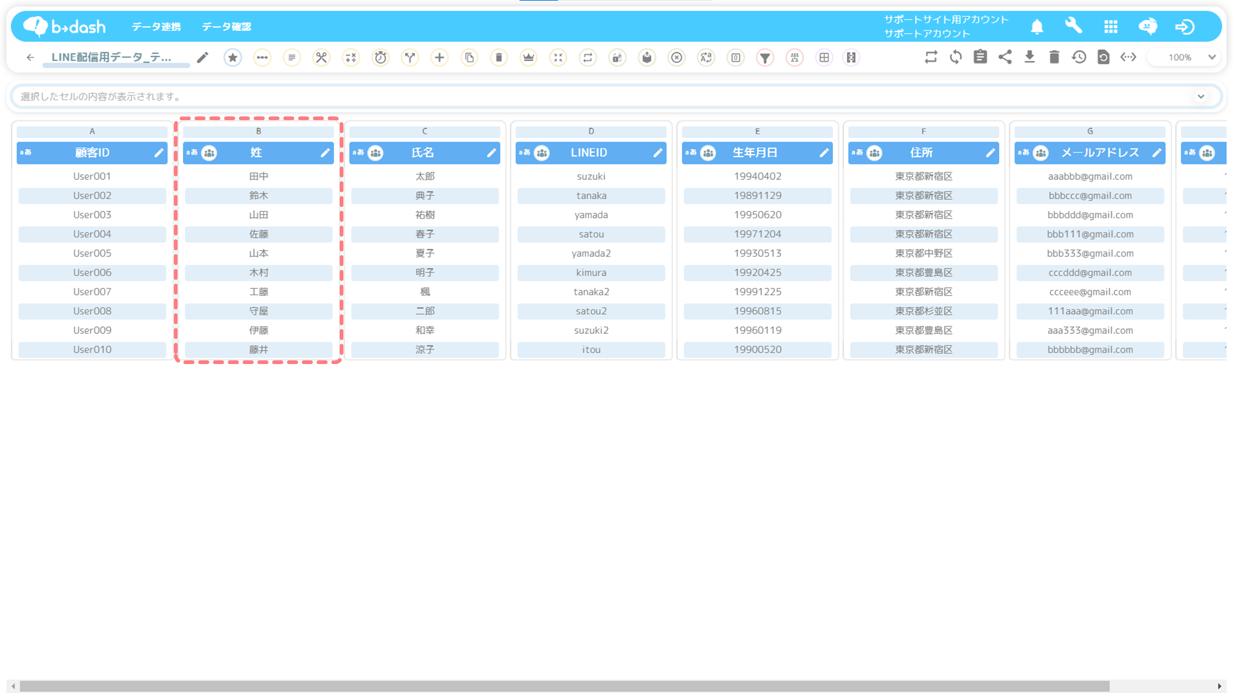Click the back arrow button
1233x693 pixels.
click(x=30, y=57)
